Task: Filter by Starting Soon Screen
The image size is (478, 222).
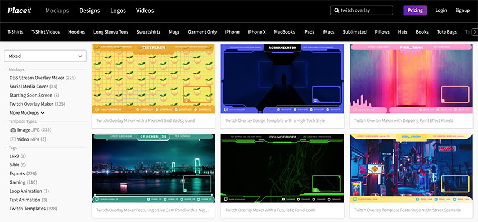Action: [x=34, y=96]
